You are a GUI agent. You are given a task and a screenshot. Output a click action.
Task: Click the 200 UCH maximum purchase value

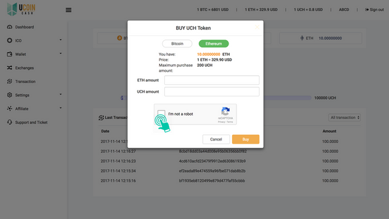point(205,65)
